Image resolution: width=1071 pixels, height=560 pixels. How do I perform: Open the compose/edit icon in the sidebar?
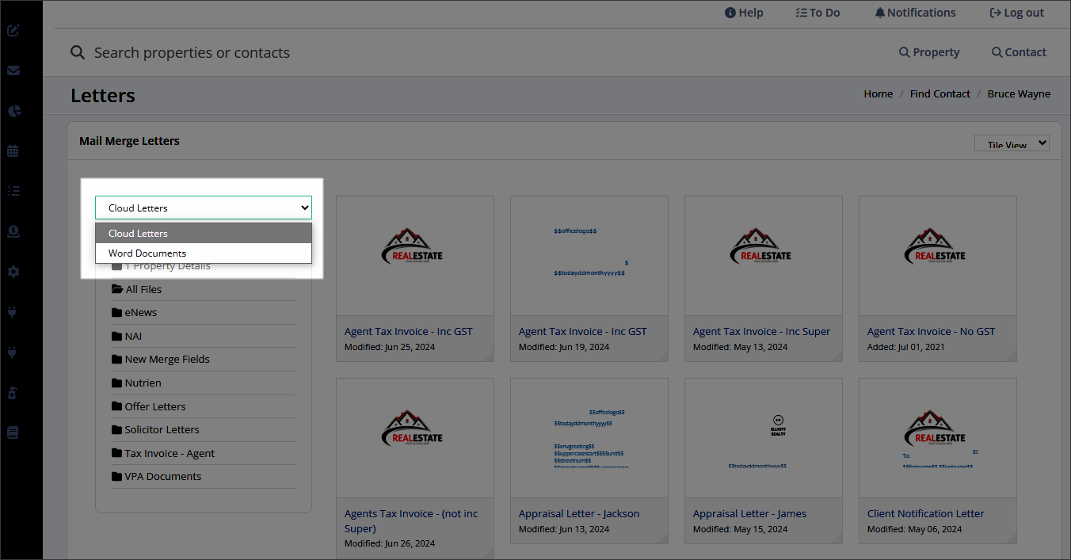13,31
